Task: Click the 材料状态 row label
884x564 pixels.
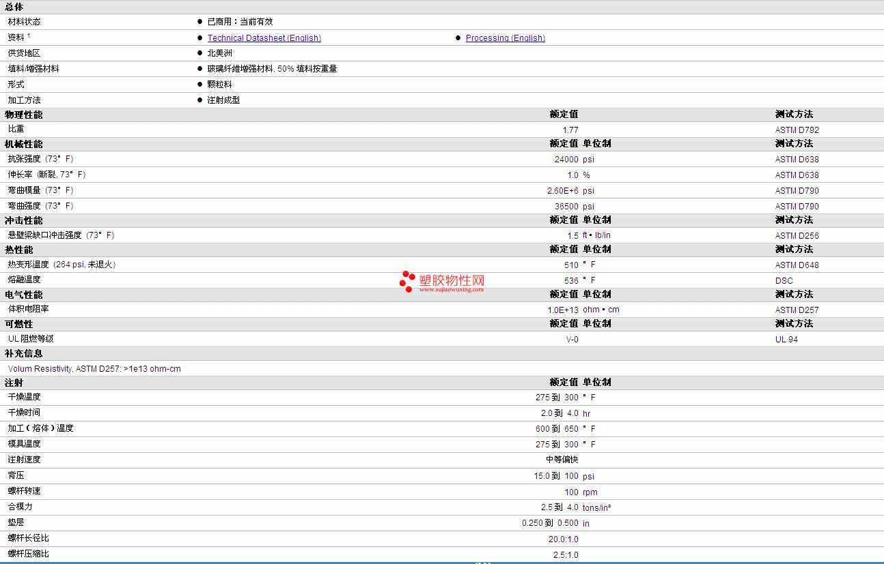Action: click(x=25, y=22)
